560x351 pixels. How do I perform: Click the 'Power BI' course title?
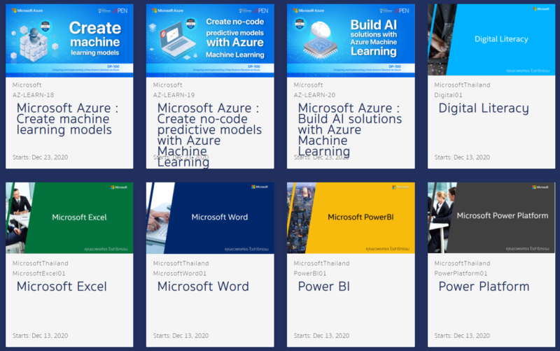[324, 287]
